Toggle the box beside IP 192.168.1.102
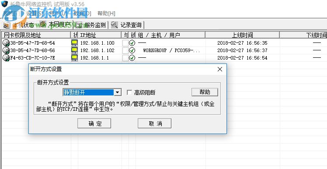The height and width of the screenshot is (169, 327). [x=125, y=50]
